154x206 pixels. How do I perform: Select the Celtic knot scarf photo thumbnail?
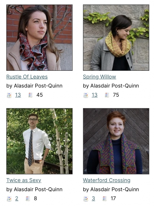pos(116,141)
